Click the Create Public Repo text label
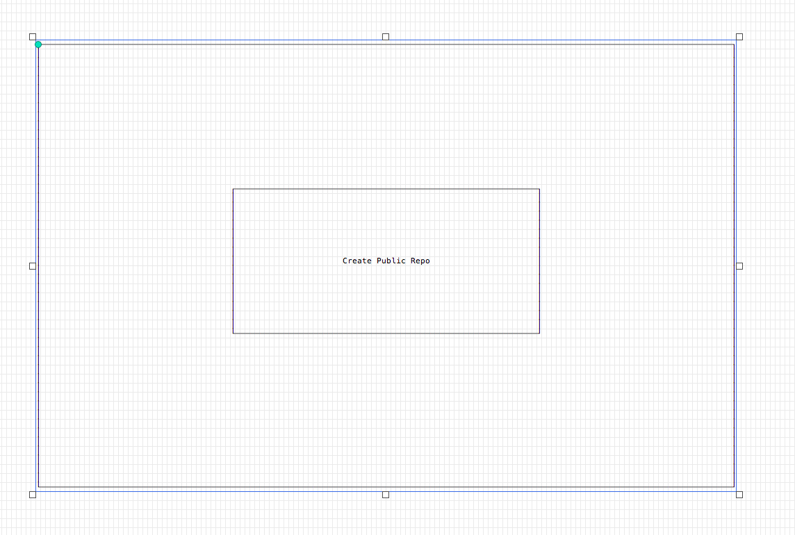This screenshot has width=795, height=535. pos(386,261)
